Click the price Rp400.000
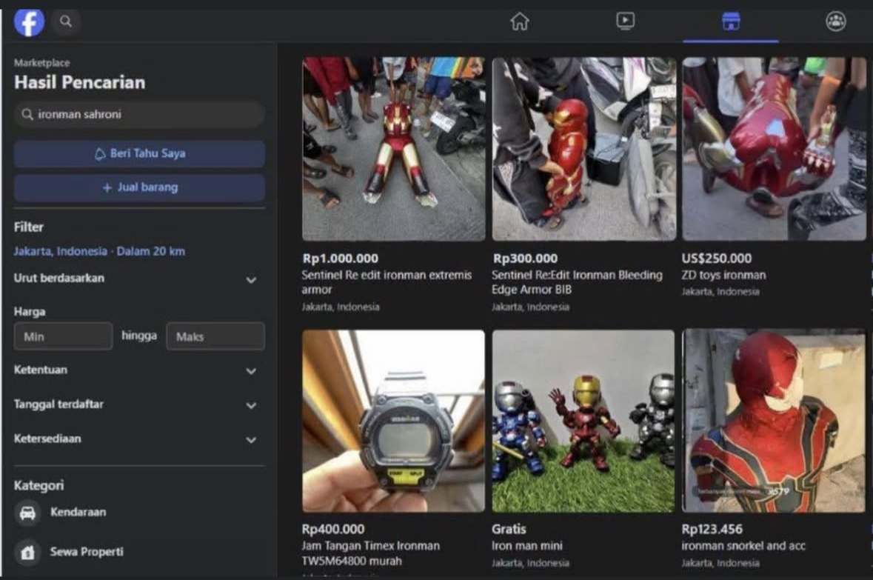Image resolution: width=873 pixels, height=580 pixels. (333, 530)
